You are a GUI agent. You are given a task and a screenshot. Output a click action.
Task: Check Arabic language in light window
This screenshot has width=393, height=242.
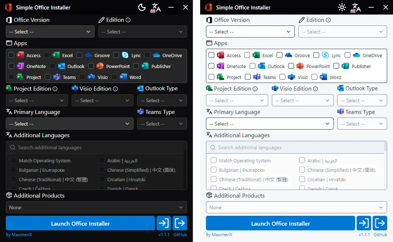tap(302, 160)
